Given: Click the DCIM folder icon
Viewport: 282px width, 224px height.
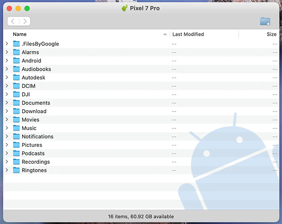Looking at the screenshot, I should pyautogui.click(x=16, y=86).
